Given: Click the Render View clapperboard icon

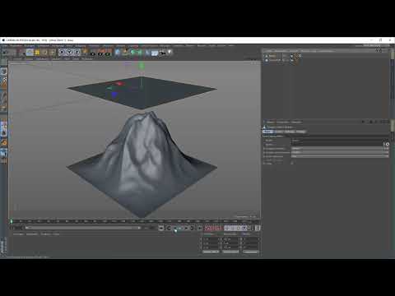Looking at the screenshot, I should (x=93, y=53).
